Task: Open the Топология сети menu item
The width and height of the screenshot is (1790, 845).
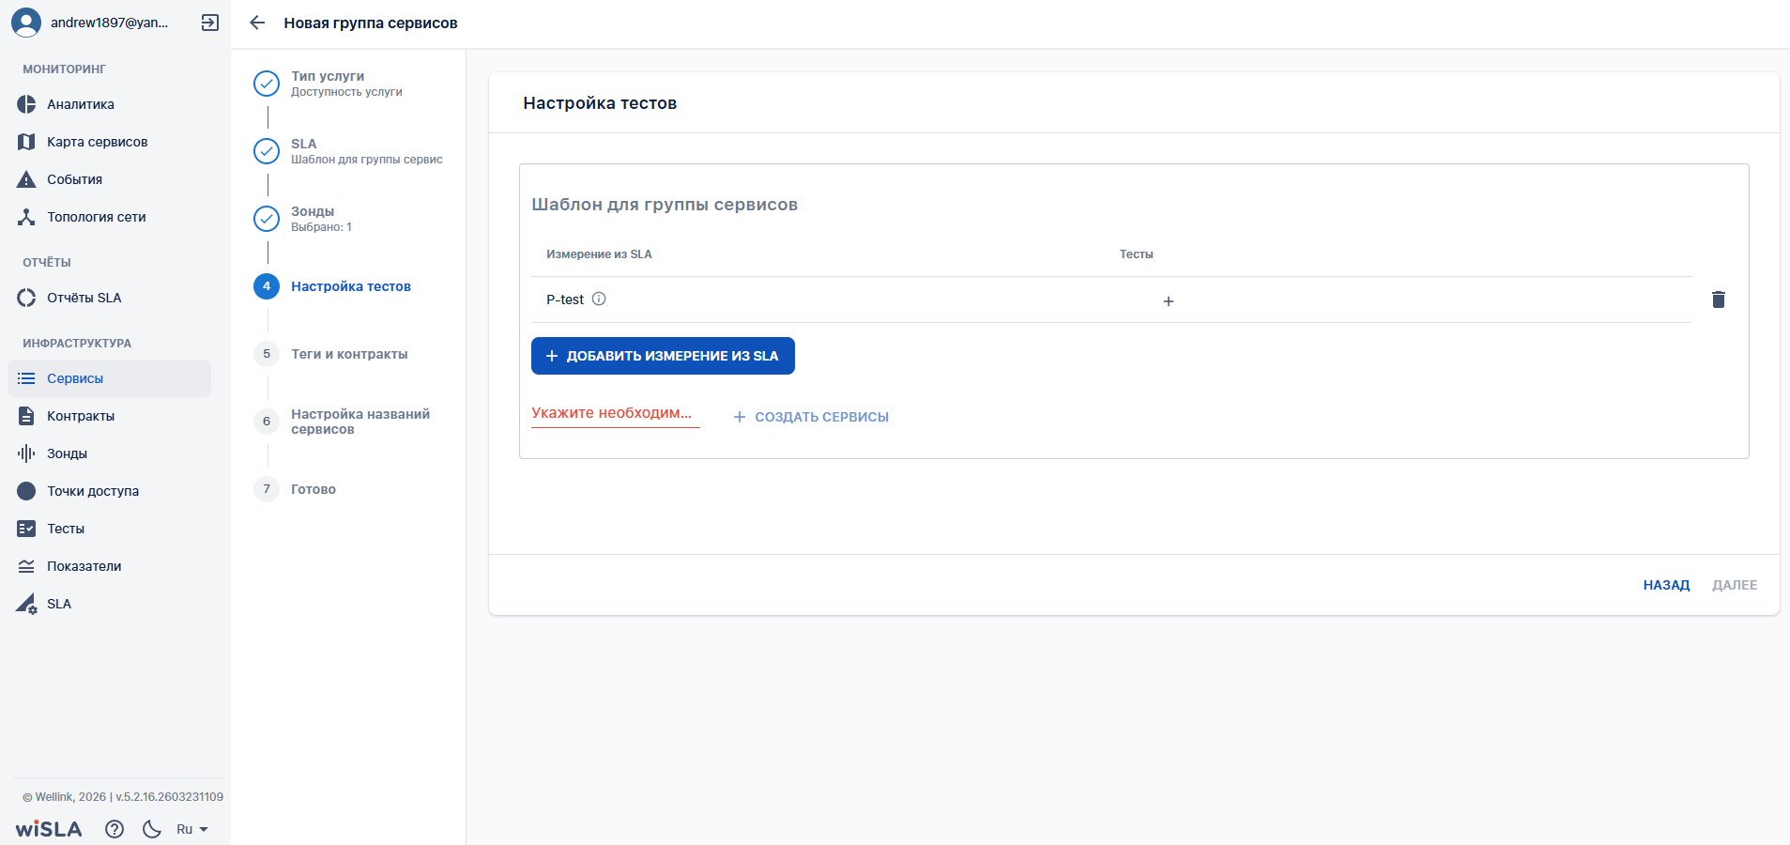Action: (109, 217)
